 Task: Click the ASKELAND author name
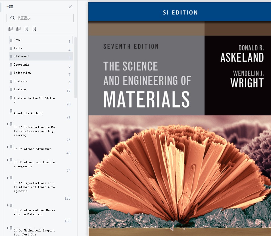(242, 58)
